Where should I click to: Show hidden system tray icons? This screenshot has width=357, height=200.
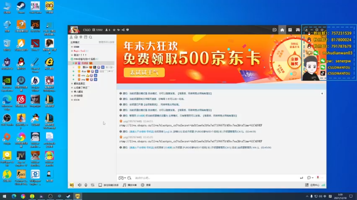click(307, 196)
